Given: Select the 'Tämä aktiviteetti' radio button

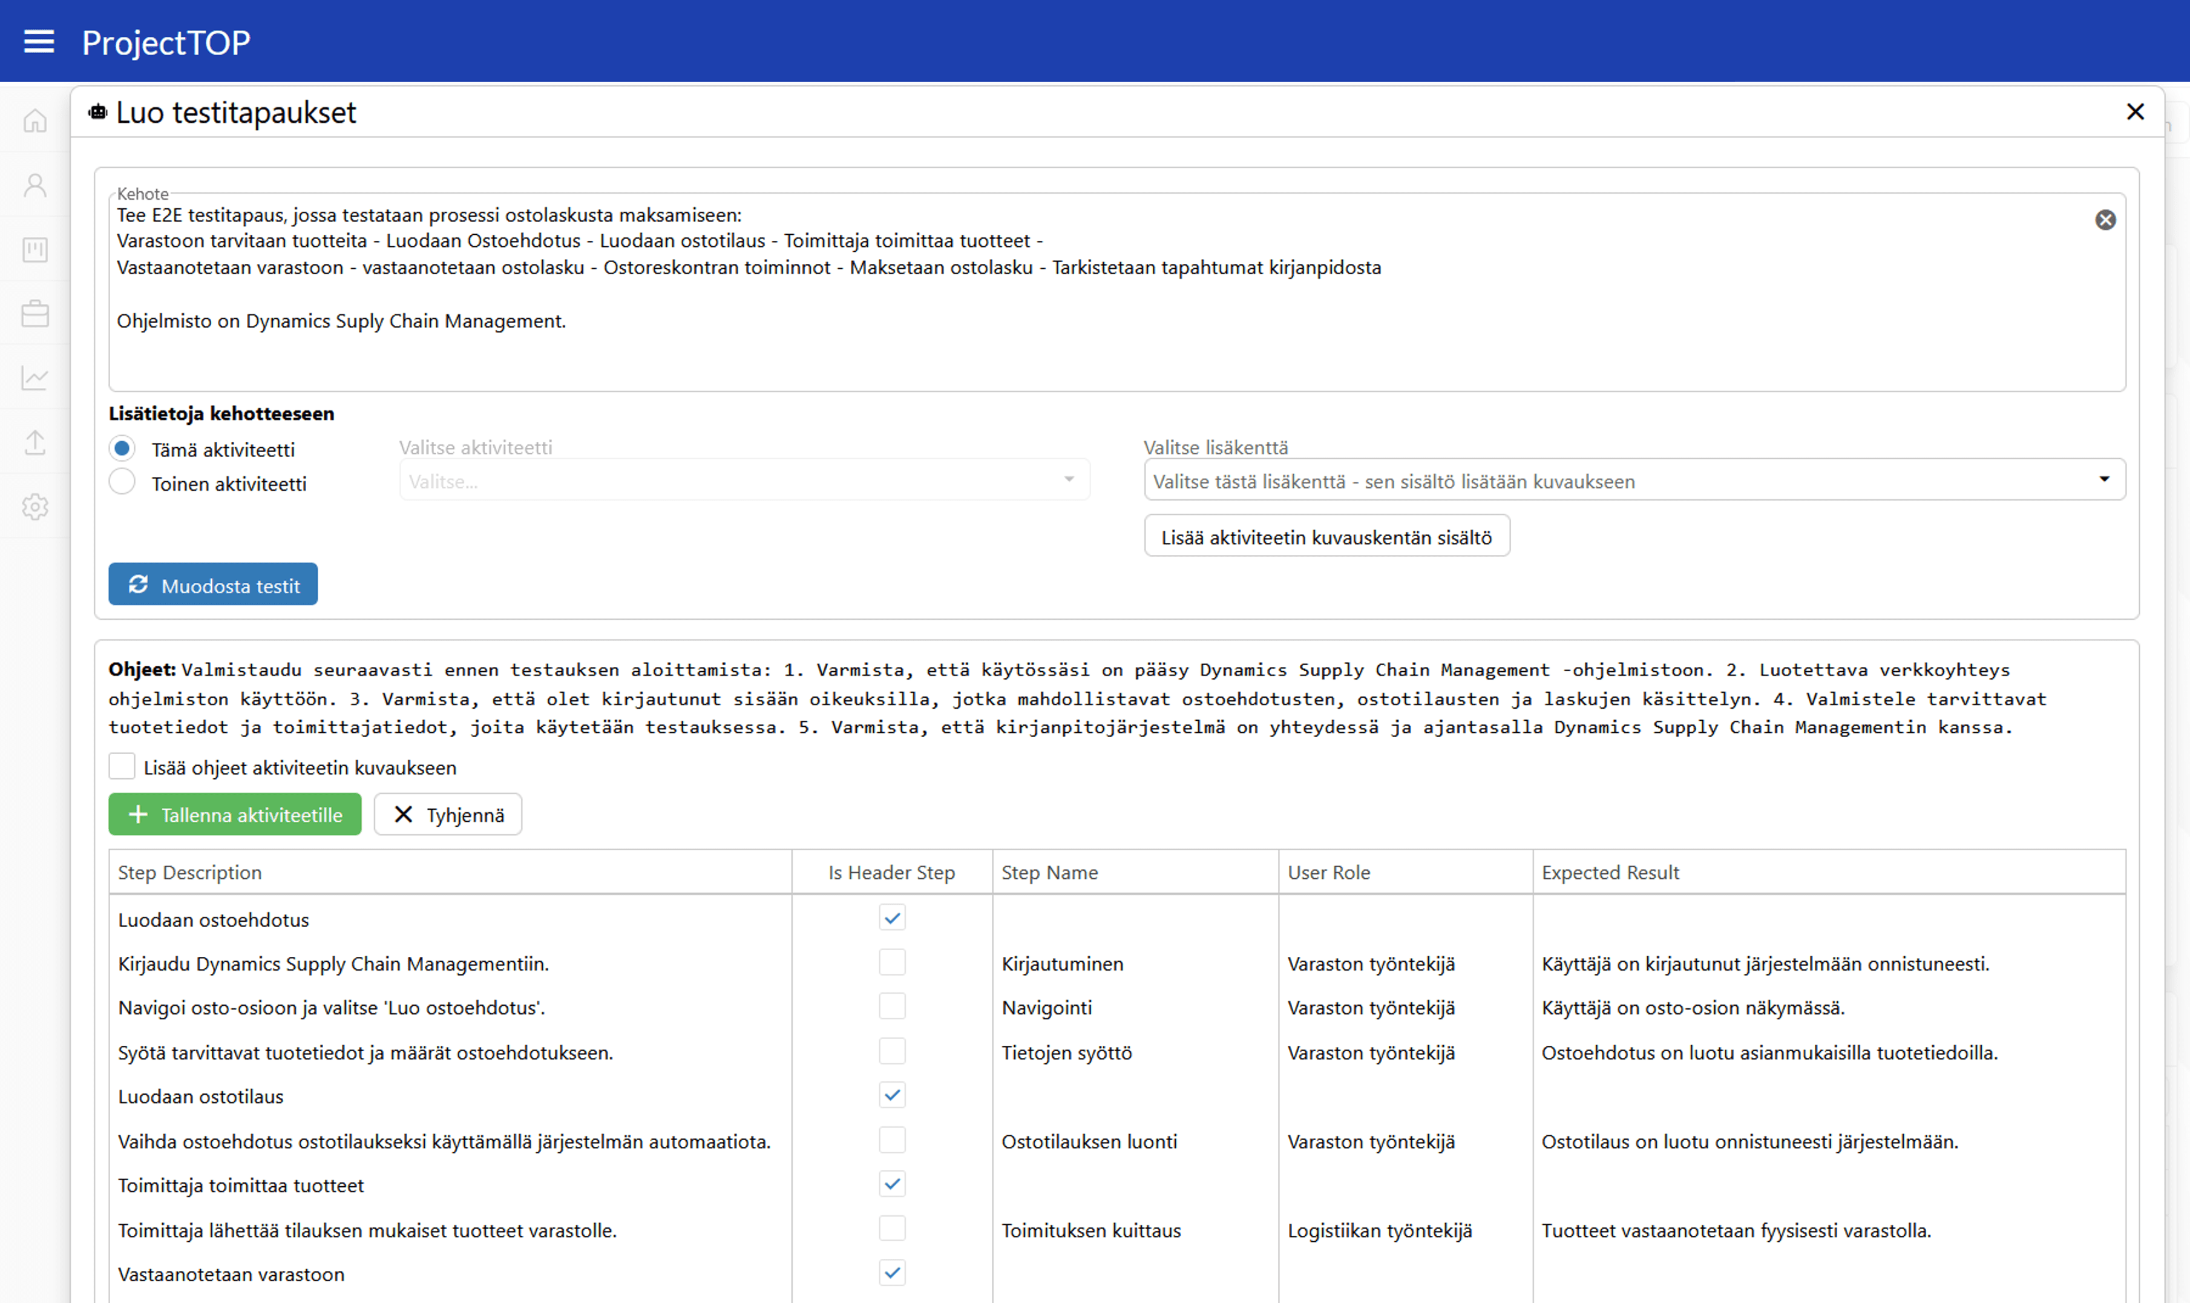Looking at the screenshot, I should (x=123, y=448).
